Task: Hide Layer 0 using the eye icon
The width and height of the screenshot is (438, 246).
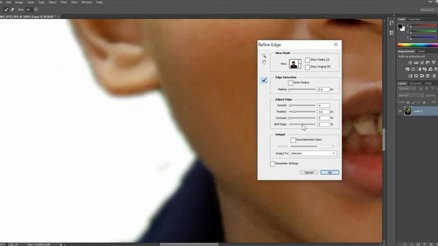Action: click(x=400, y=111)
